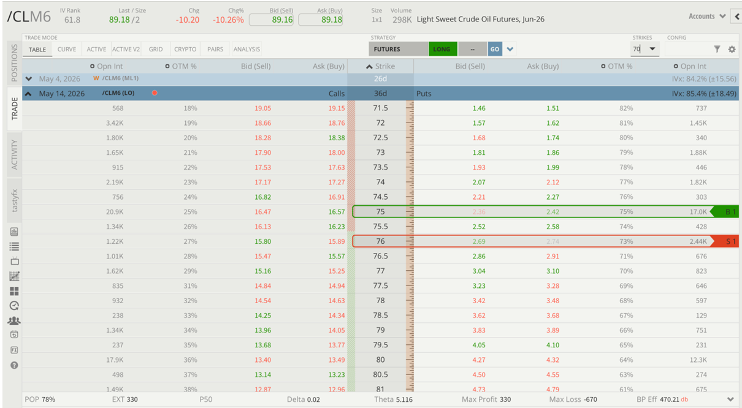The width and height of the screenshot is (742, 408).
Task: Open the TV video feed icon
Action: click(x=14, y=261)
